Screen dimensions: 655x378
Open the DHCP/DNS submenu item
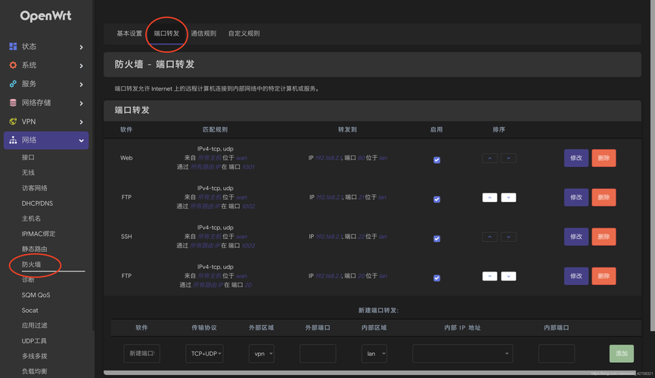pos(37,203)
